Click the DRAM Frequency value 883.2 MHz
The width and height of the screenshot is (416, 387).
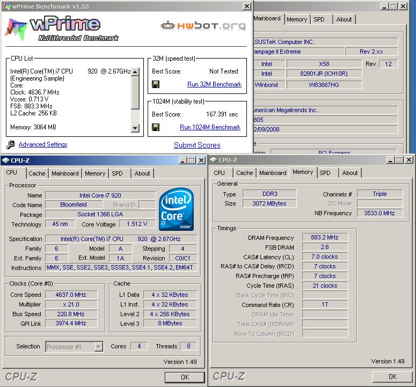(325, 237)
